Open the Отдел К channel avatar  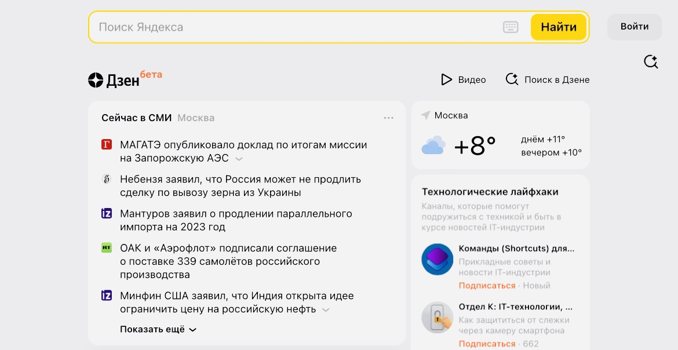pyautogui.click(x=437, y=318)
